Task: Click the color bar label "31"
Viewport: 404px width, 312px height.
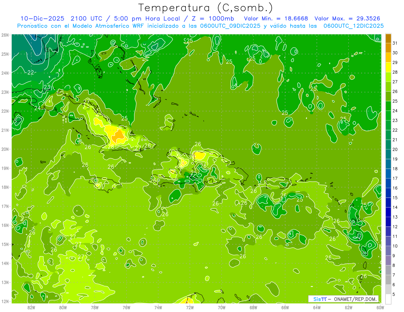Action: (x=395, y=43)
